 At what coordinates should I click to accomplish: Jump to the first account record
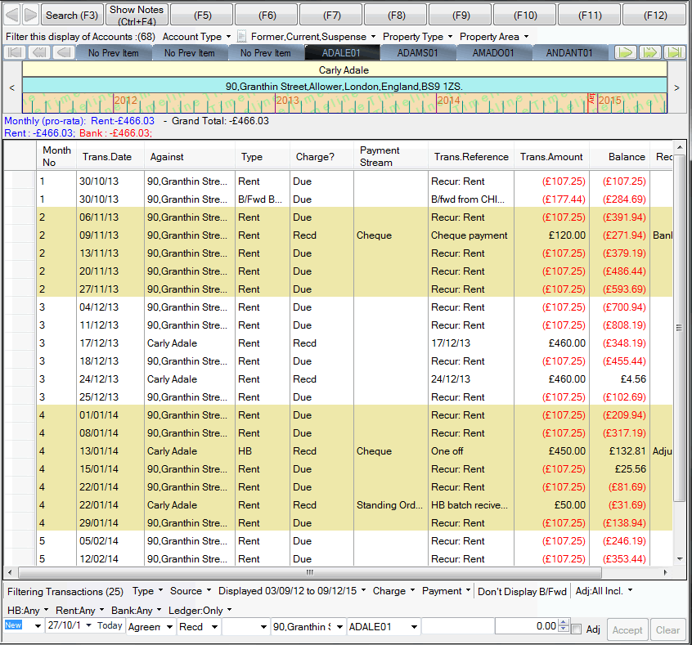[16, 53]
